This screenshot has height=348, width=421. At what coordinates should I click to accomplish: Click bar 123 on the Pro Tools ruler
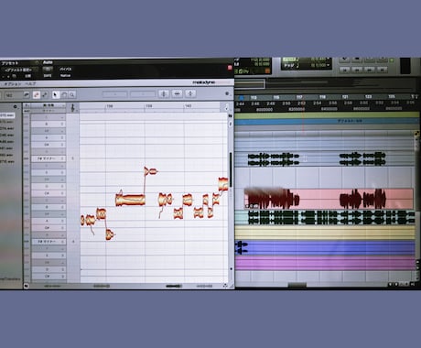coord(368,97)
